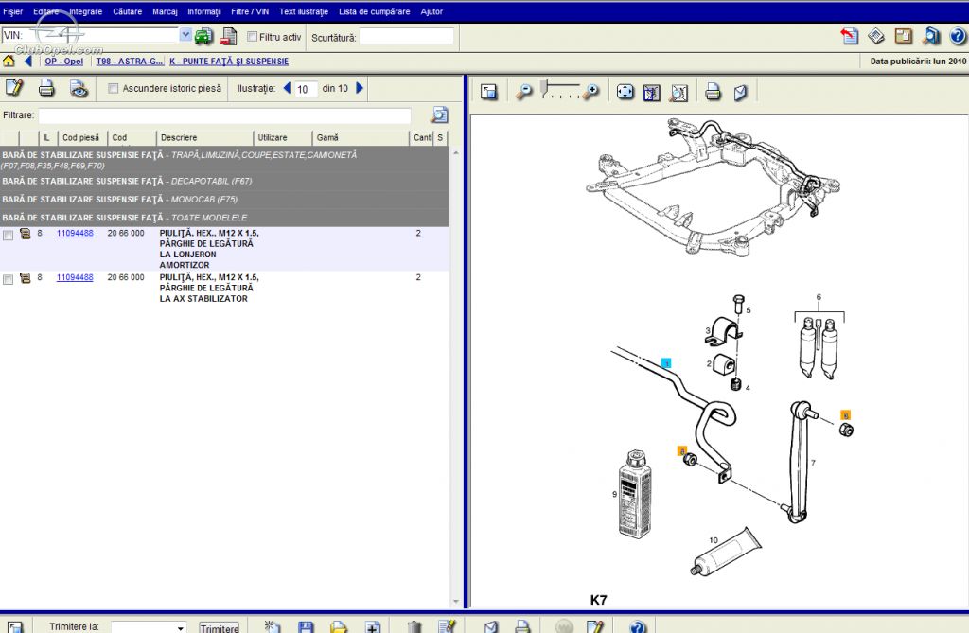Image resolution: width=969 pixels, height=633 pixels.
Task: Open Help with the top-right question mark
Action: (958, 37)
